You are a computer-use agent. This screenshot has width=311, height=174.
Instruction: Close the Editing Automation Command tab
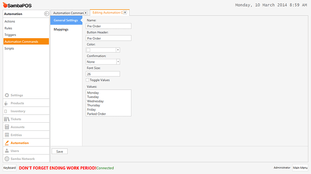125,13
